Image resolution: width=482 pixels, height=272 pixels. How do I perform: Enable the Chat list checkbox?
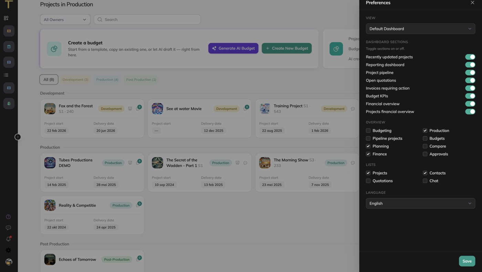(425, 181)
